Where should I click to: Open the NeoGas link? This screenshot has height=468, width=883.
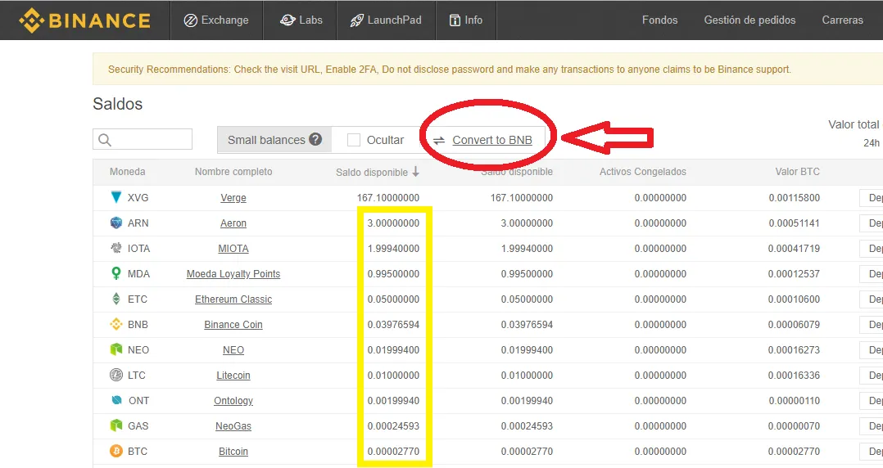coord(233,425)
